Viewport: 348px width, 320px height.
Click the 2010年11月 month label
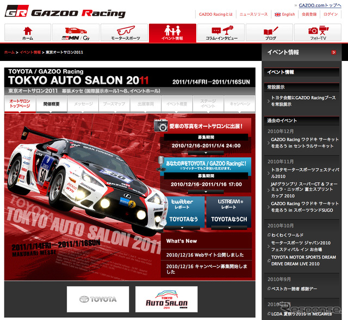pyautogui.click(x=281, y=162)
